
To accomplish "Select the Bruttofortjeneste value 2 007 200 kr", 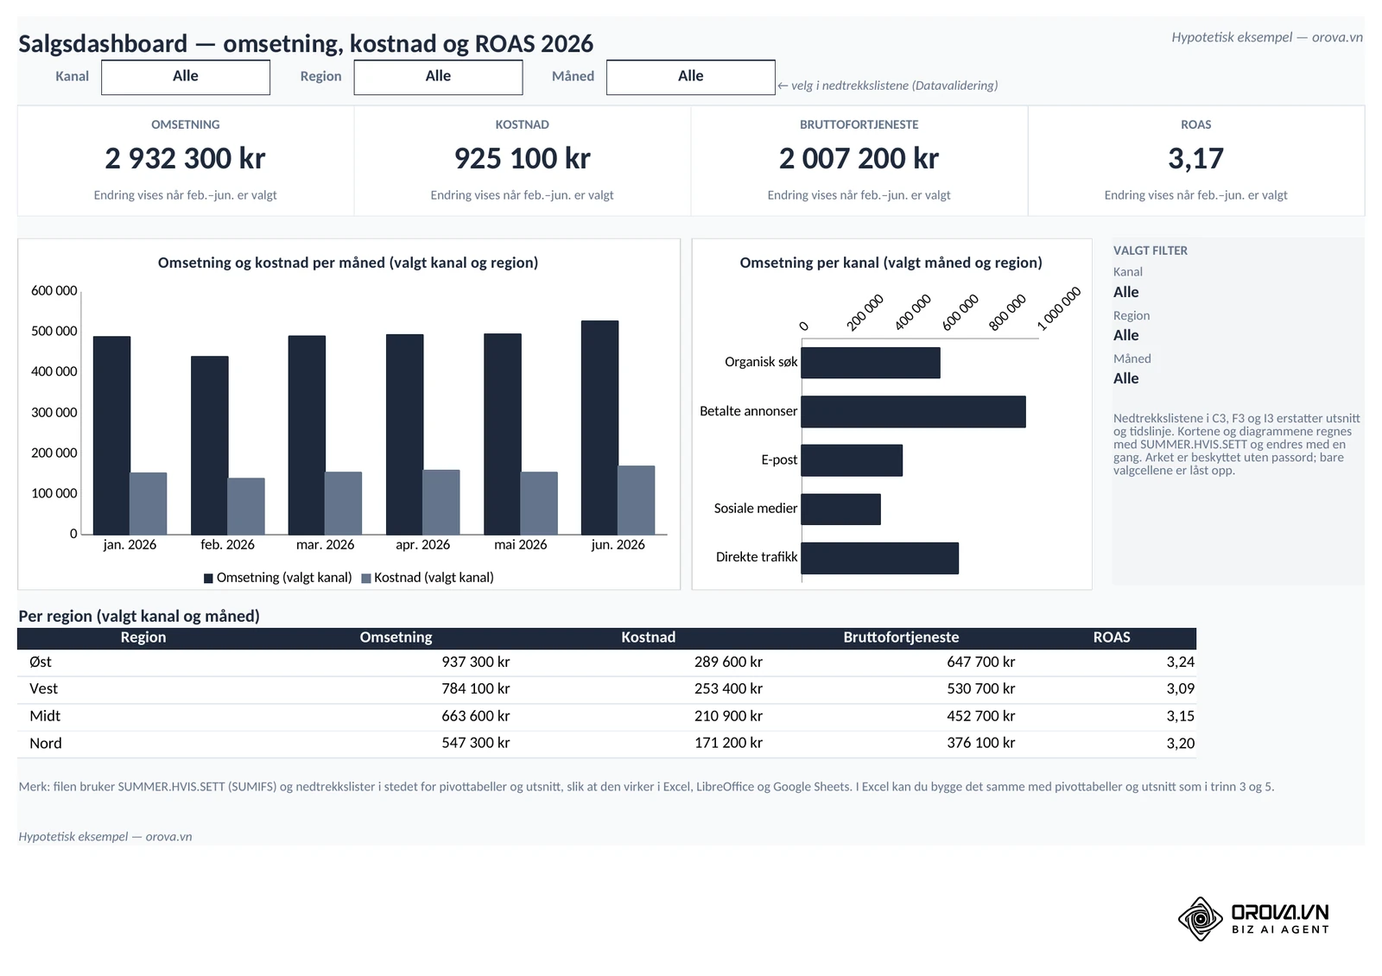I will click(x=859, y=159).
